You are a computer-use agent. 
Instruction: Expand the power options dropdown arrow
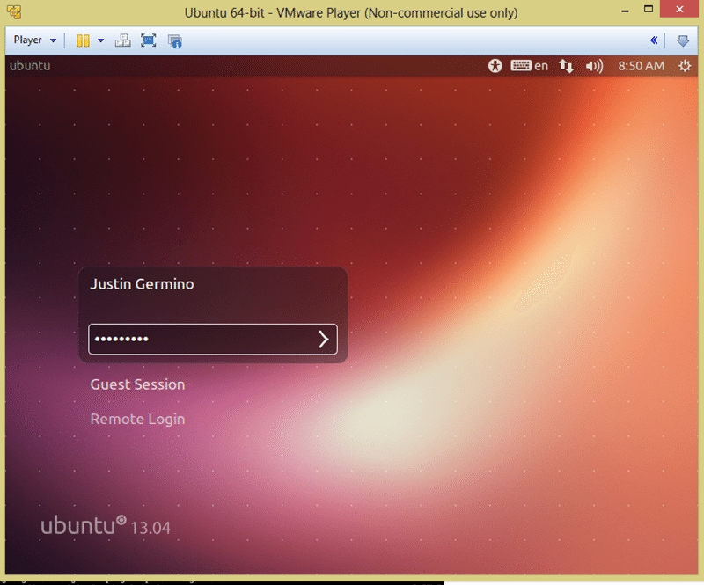pos(101,40)
